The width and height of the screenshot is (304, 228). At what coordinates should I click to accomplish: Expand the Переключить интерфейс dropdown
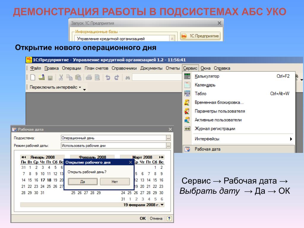click(x=80, y=88)
